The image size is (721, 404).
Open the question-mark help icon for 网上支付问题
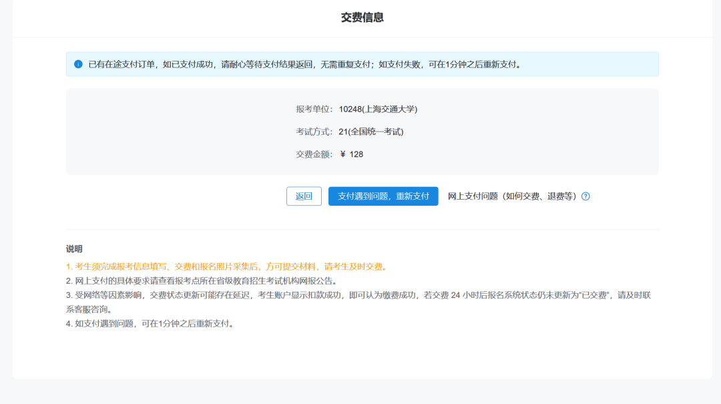coord(585,196)
